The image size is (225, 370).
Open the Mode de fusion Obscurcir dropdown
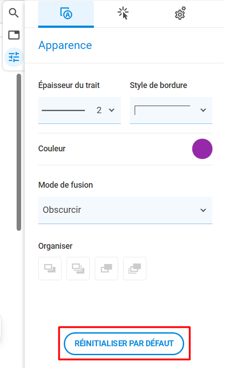coord(125,210)
